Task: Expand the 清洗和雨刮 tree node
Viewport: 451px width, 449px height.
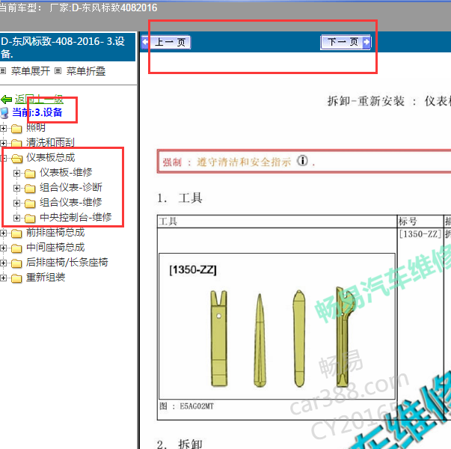Action: point(3,143)
